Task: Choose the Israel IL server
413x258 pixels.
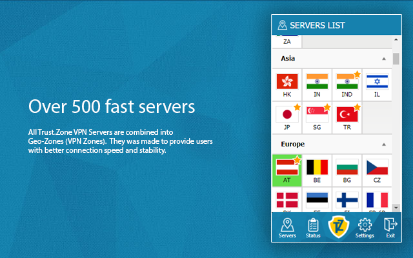Action: [x=377, y=85]
